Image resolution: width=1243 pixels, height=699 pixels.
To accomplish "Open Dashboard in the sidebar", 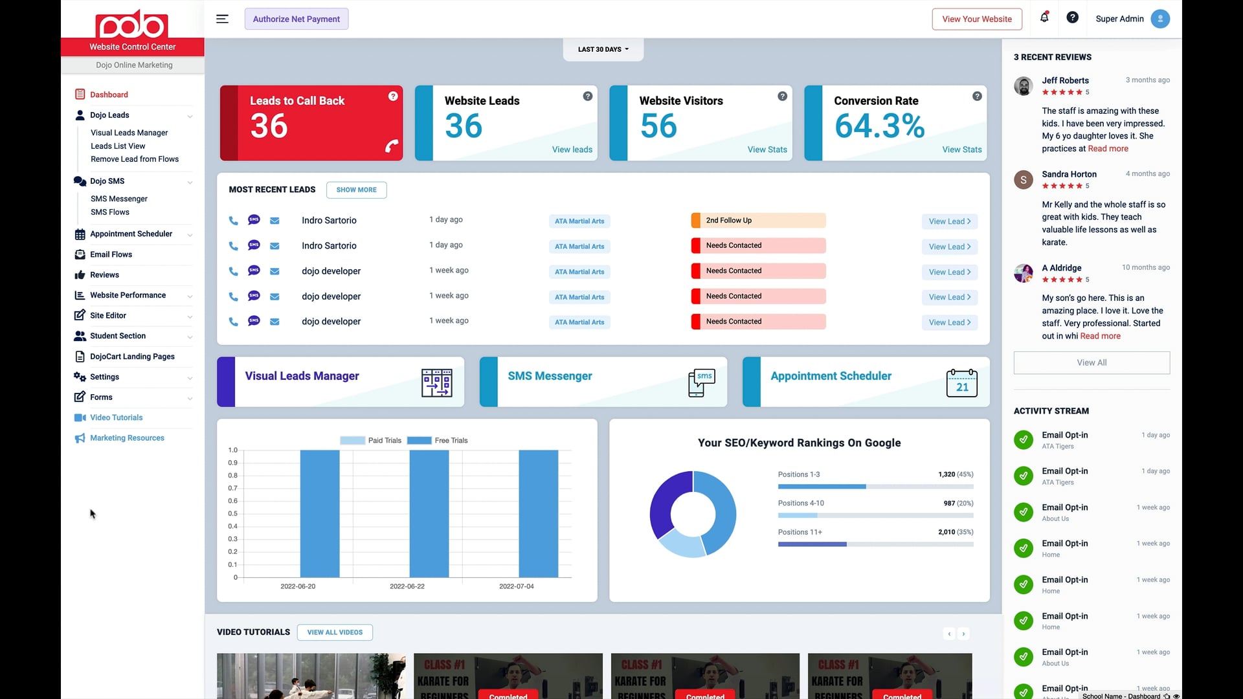I will pos(109,94).
